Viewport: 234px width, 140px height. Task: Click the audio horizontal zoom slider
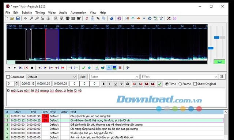click(211, 48)
